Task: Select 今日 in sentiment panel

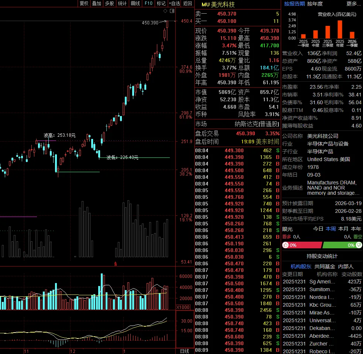Action: pos(318,229)
